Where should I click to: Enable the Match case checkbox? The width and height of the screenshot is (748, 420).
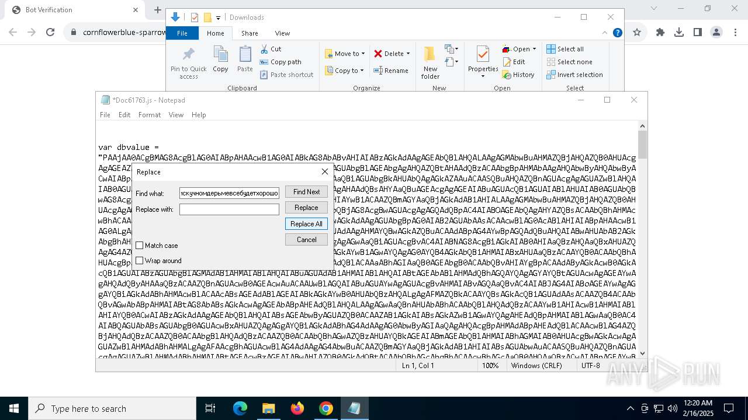pyautogui.click(x=140, y=246)
